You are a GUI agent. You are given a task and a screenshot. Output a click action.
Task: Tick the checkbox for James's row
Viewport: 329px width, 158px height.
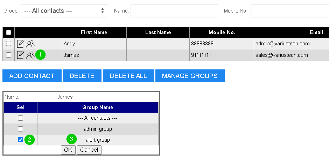point(9,55)
